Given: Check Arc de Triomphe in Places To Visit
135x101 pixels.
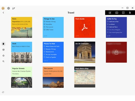Looking at the screenshot, I should click(x=45, y=54).
